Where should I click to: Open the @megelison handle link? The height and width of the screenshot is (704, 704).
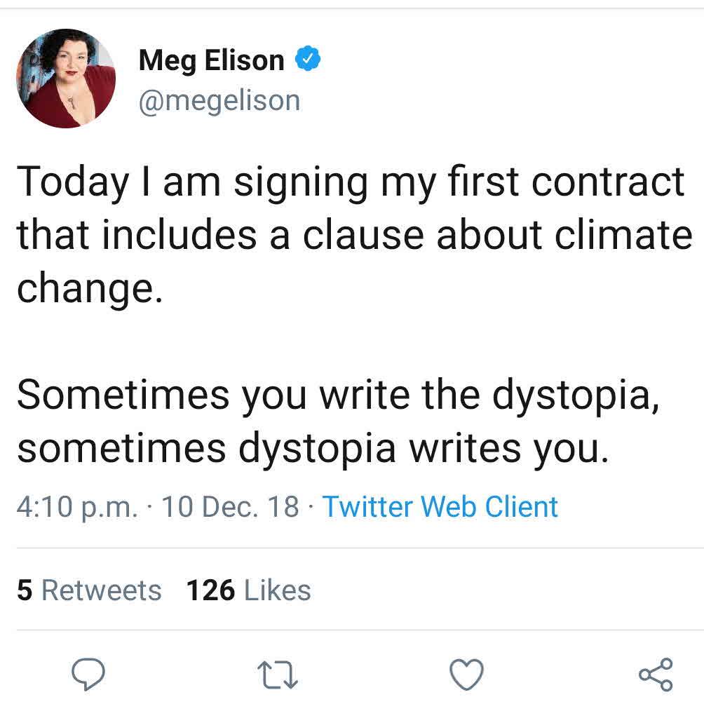tap(219, 100)
